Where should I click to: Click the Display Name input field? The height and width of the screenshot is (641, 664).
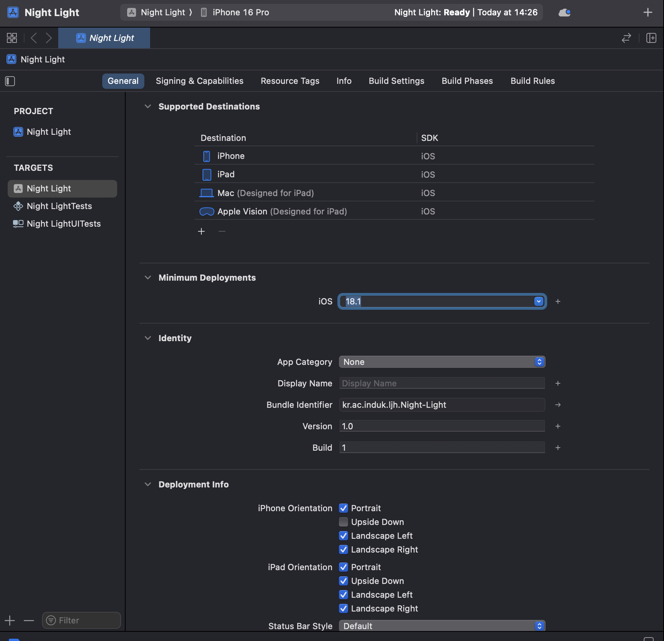(442, 383)
